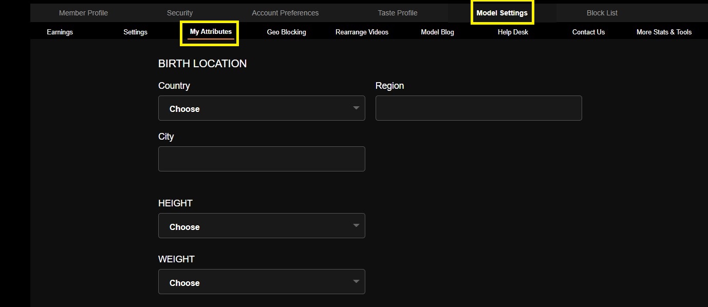Click the Region text field
This screenshot has width=708, height=307.
tap(478, 108)
